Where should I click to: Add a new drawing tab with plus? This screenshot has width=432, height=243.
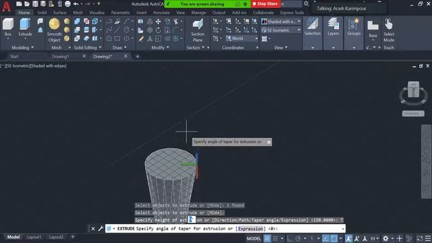(x=138, y=57)
